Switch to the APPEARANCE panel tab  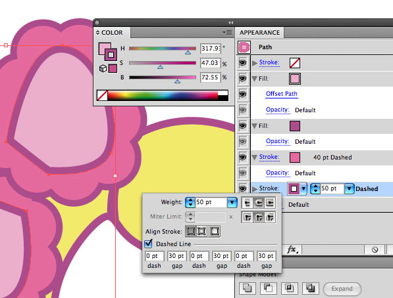point(259,33)
